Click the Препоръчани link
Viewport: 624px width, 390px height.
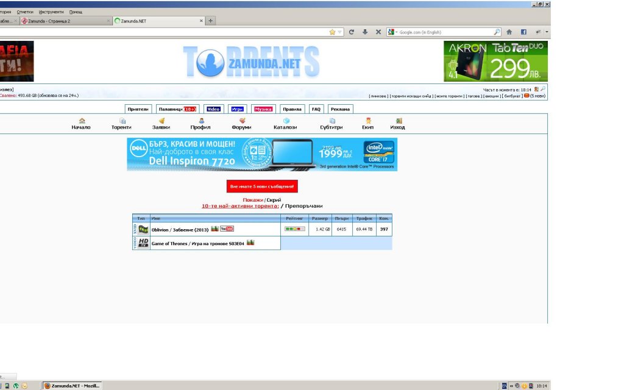tap(304, 206)
